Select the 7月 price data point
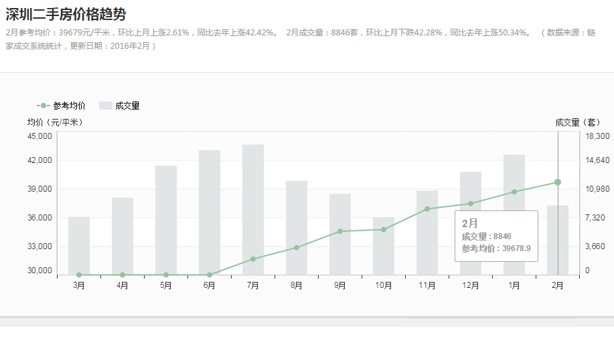 pyautogui.click(x=253, y=259)
